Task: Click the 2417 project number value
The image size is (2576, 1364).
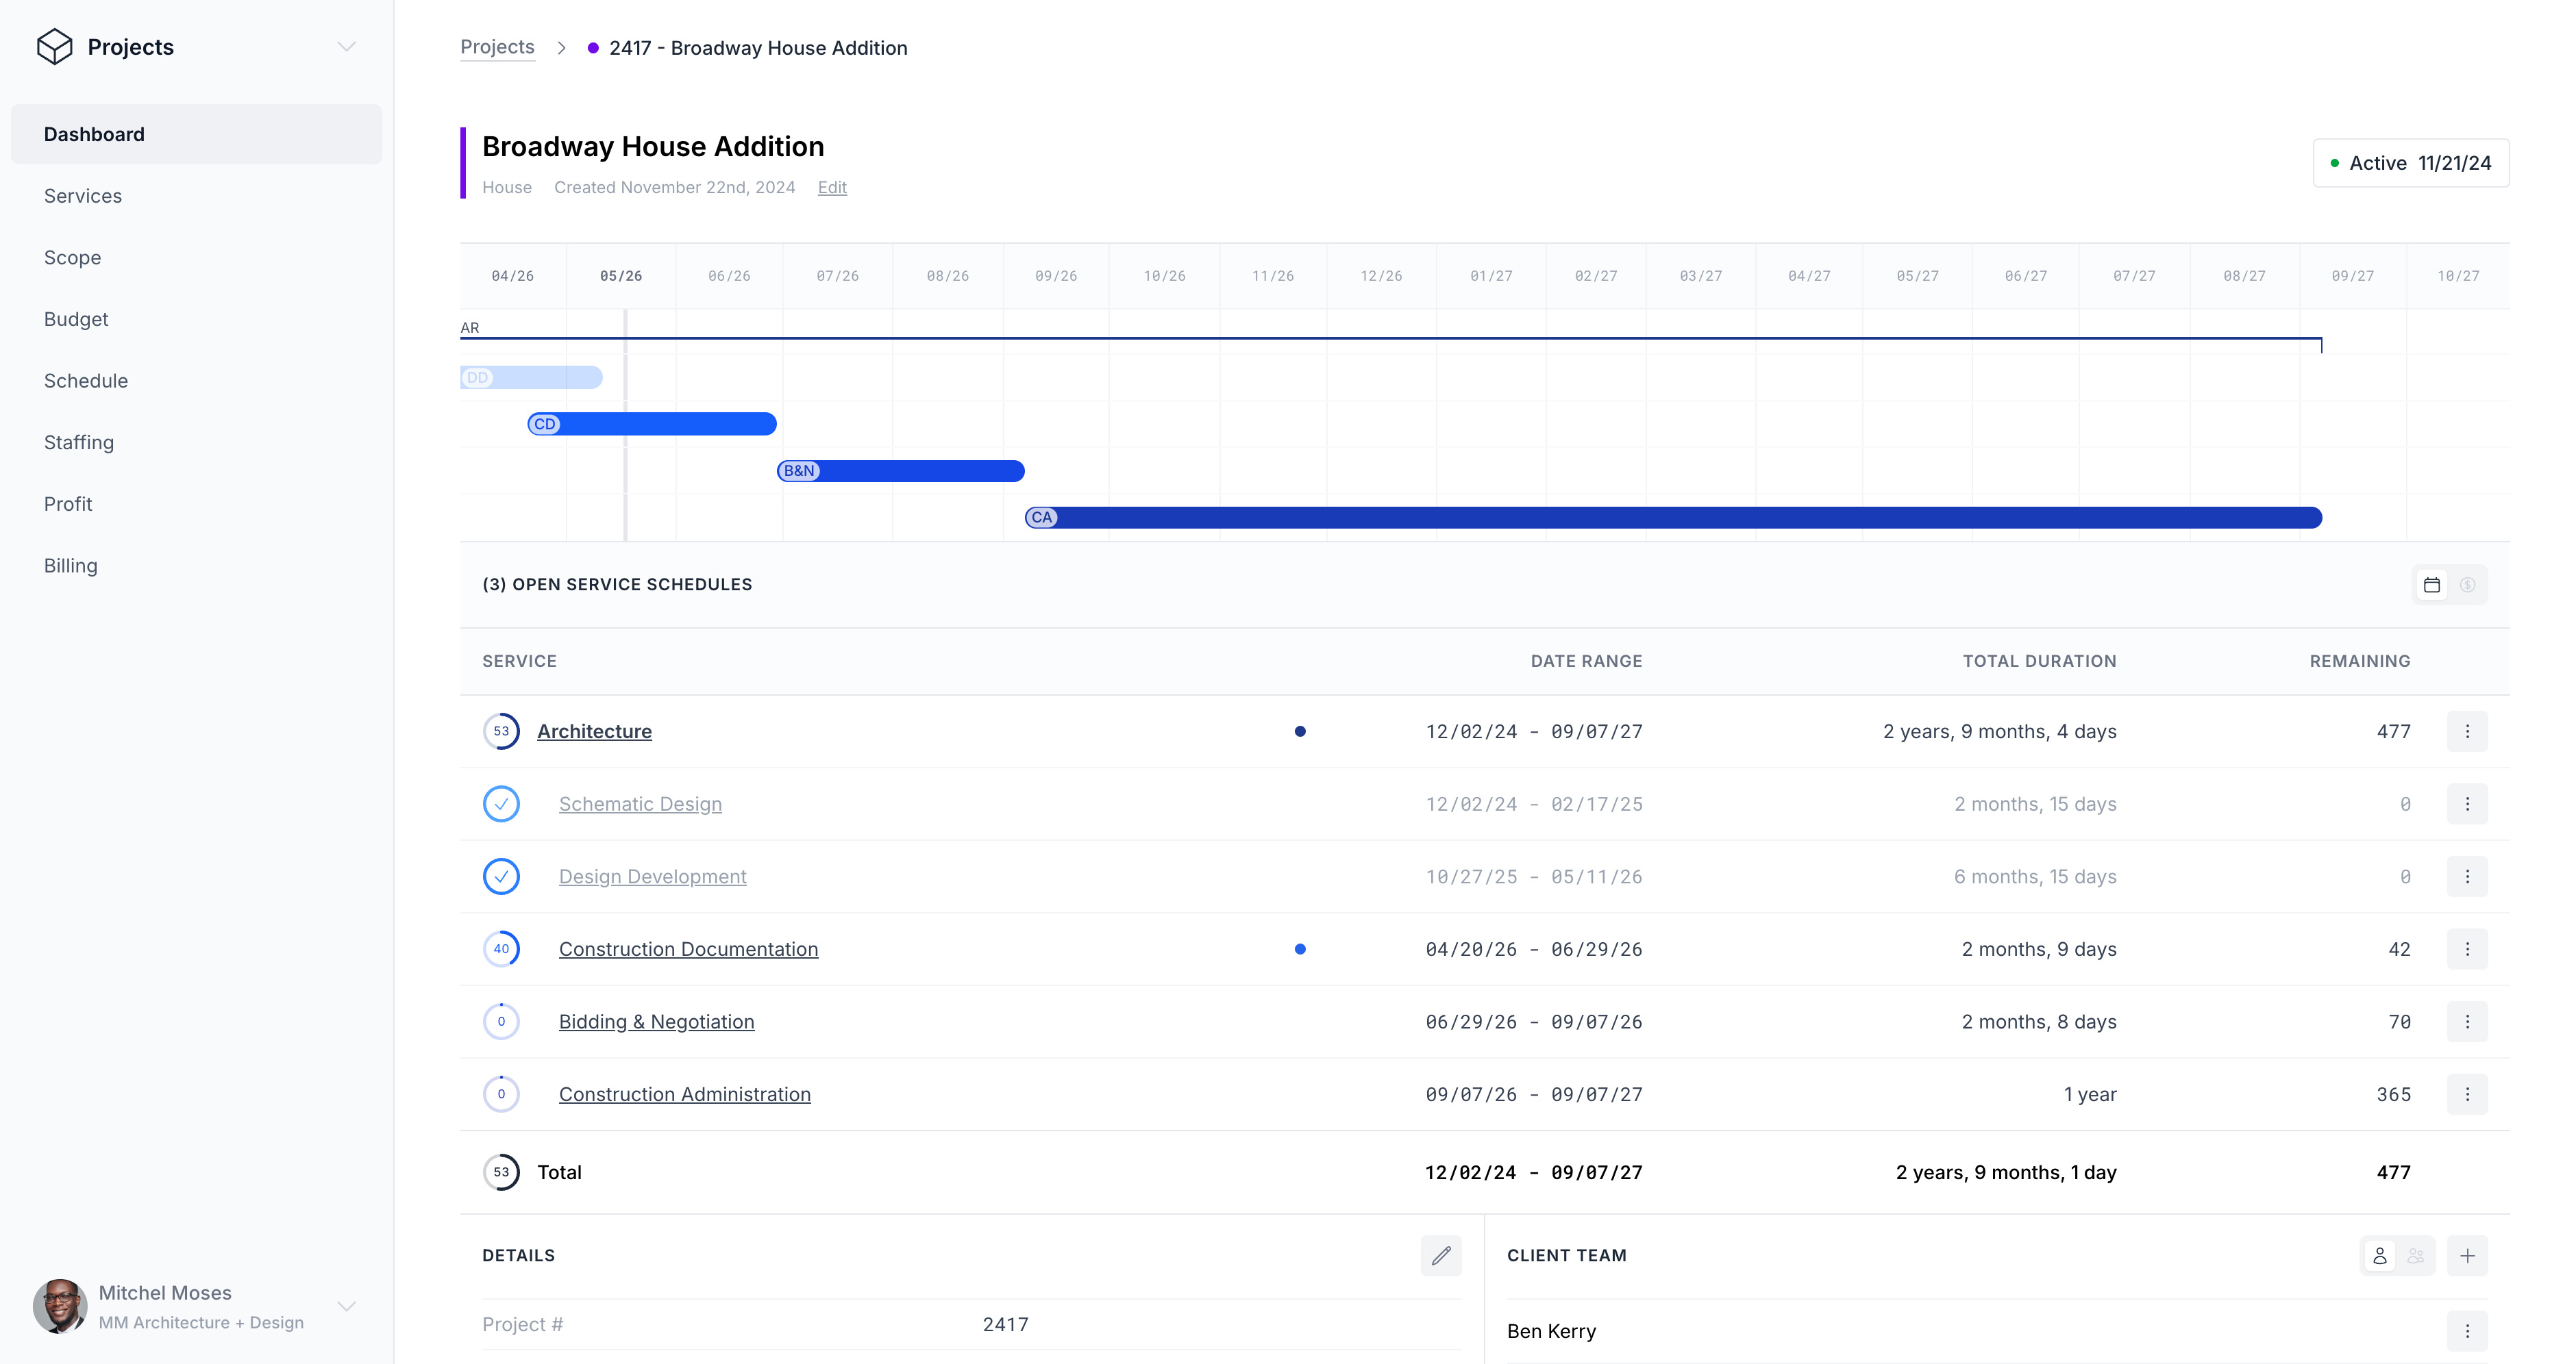Action: (x=1005, y=1325)
